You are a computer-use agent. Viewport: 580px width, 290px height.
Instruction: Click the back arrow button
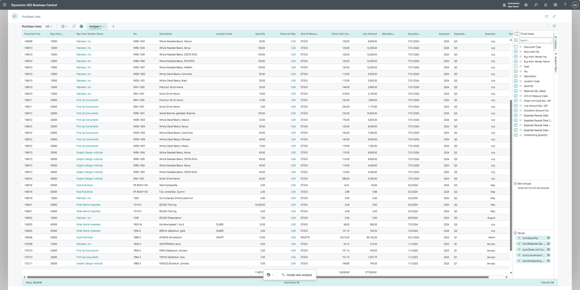15,16
